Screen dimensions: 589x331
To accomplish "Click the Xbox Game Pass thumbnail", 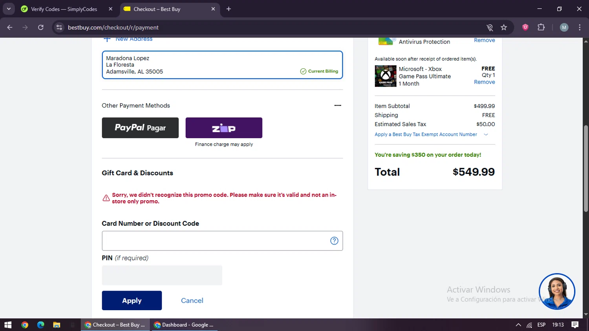I will click(386, 76).
